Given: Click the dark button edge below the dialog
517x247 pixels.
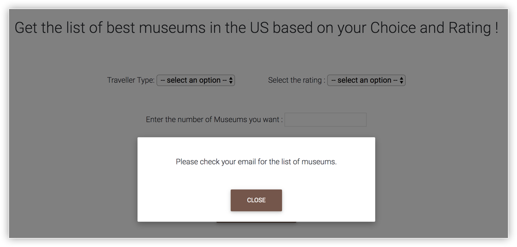Looking at the screenshot, I should click(x=256, y=222).
